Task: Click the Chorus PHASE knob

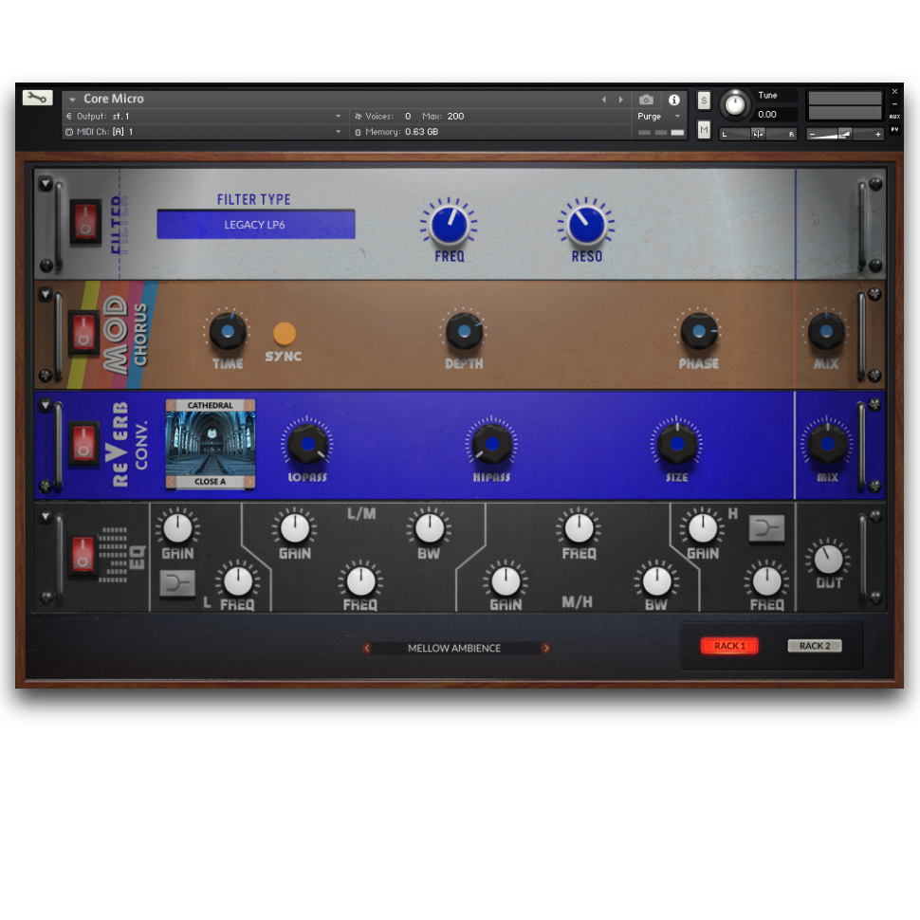Action: 698,331
